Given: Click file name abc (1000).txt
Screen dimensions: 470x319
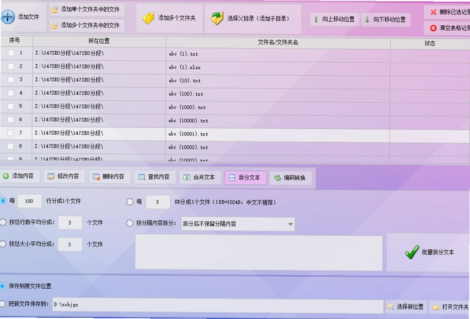Looking at the screenshot, I should pyautogui.click(x=187, y=108).
